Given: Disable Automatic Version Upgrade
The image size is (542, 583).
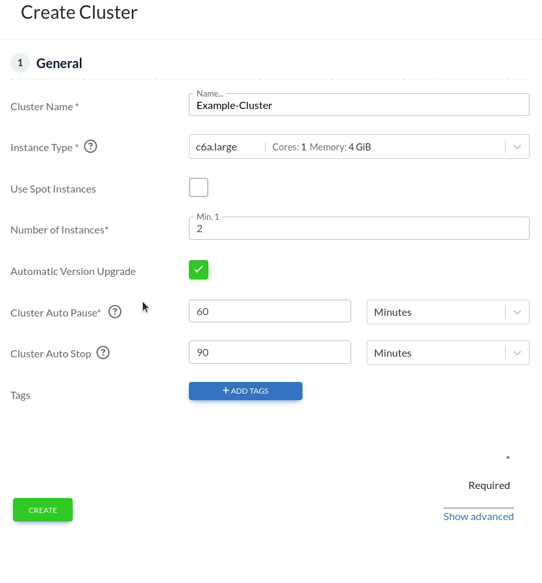Looking at the screenshot, I should pos(199,269).
